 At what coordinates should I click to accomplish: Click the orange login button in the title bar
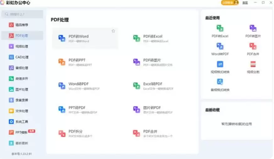point(230,3)
